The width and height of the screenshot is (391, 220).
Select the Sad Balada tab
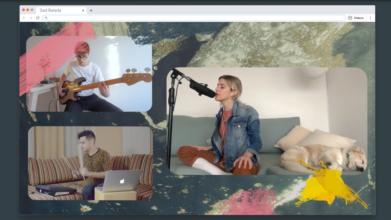[x=61, y=10]
